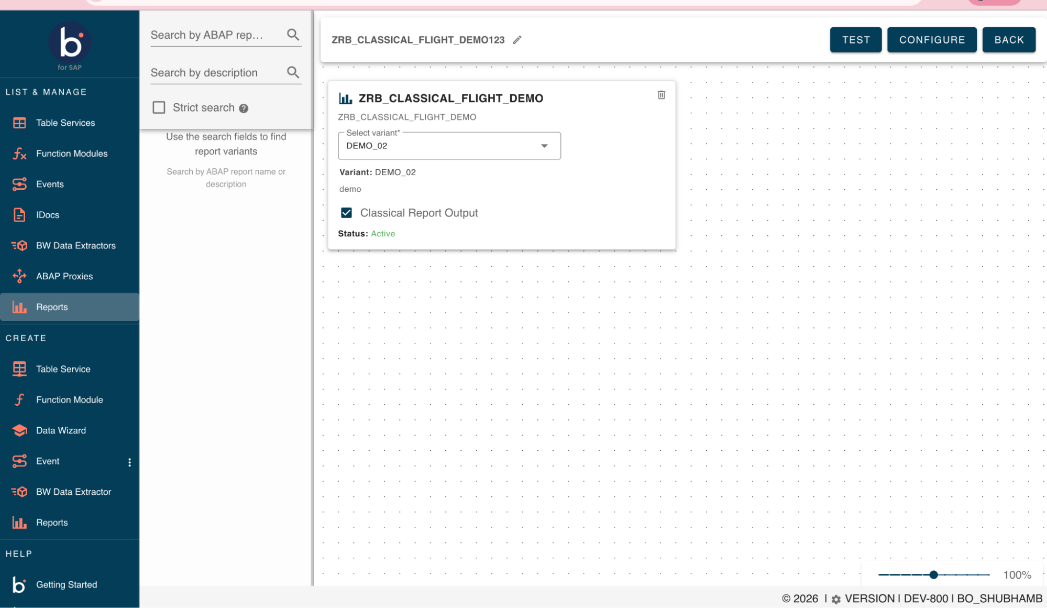The width and height of the screenshot is (1047, 608).
Task: Click the Search by ABAP report input
Action: [x=217, y=35]
